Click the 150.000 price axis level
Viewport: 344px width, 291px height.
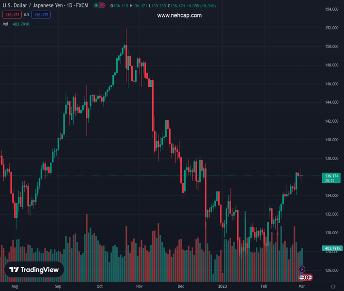pyautogui.click(x=331, y=47)
